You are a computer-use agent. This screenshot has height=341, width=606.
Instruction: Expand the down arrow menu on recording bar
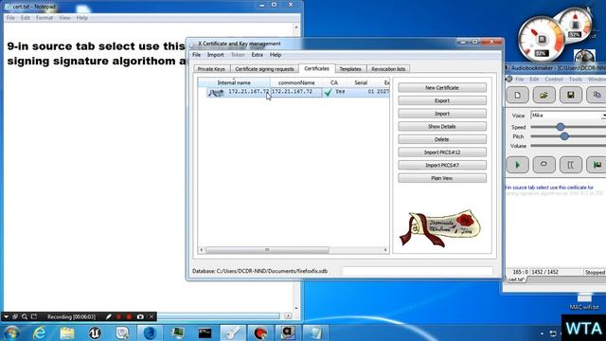coord(6,316)
